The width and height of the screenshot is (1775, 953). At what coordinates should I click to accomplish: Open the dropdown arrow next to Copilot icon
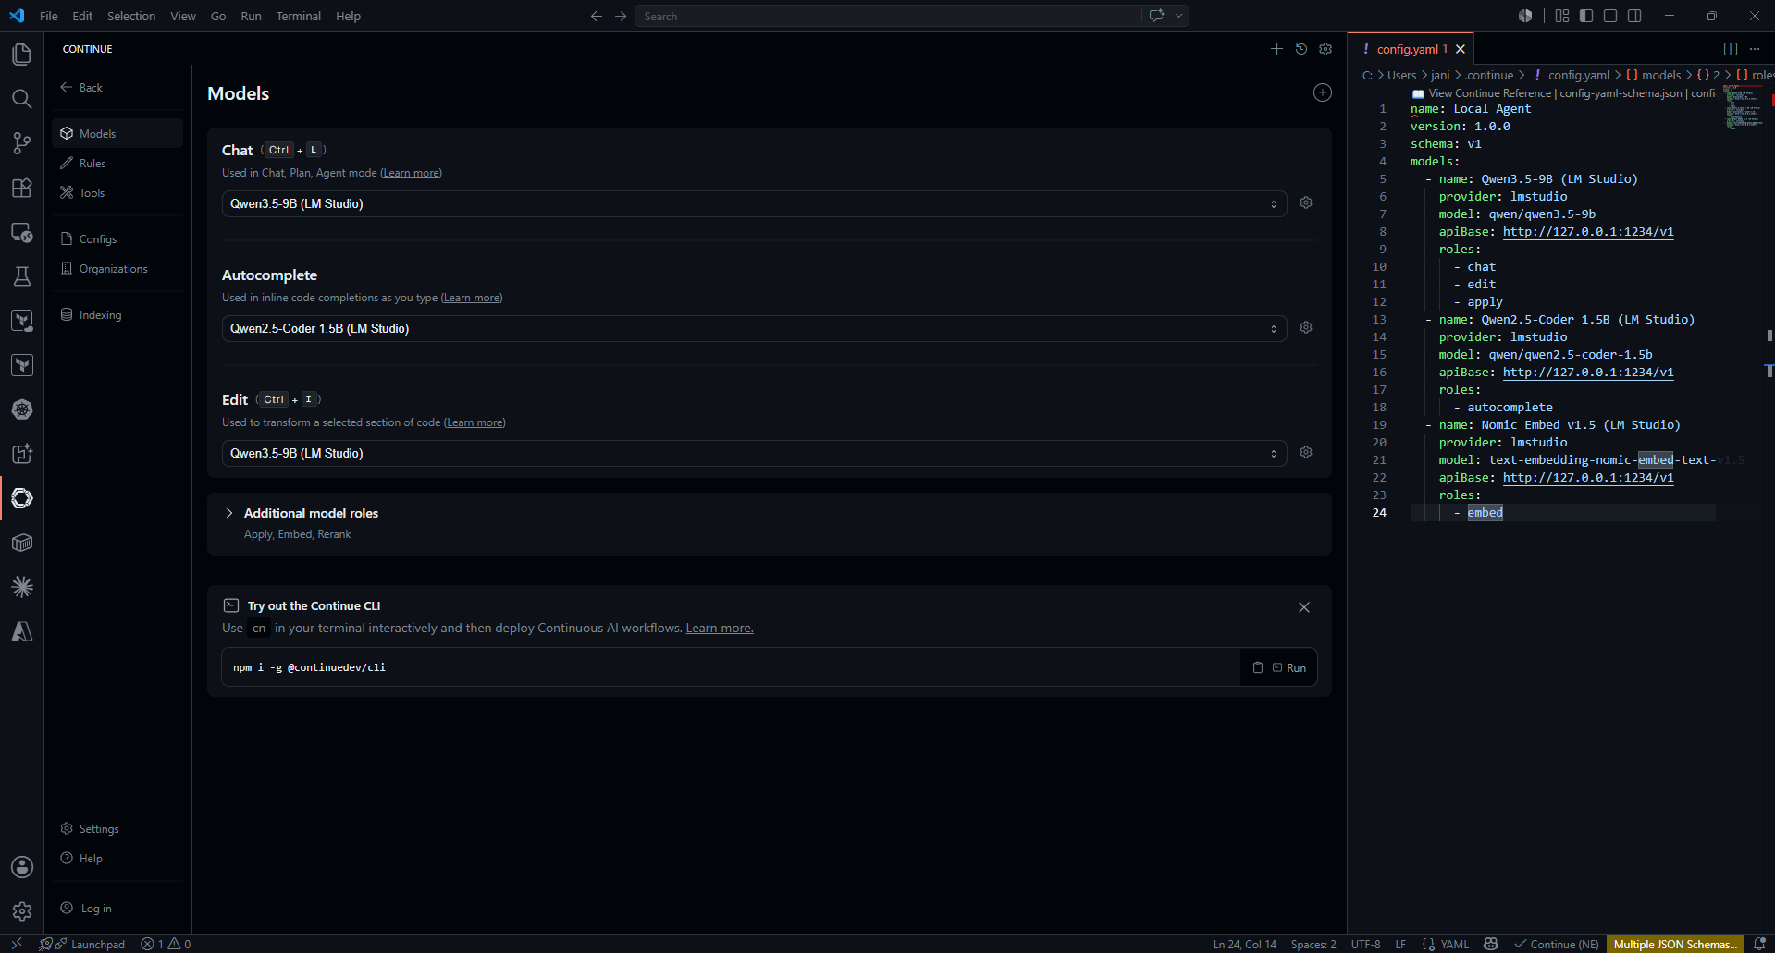[1178, 16]
